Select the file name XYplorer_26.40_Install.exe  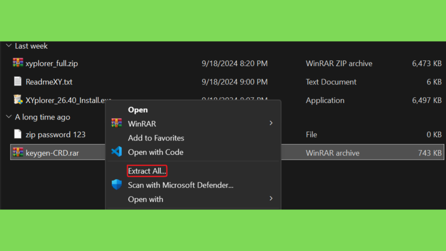click(68, 100)
